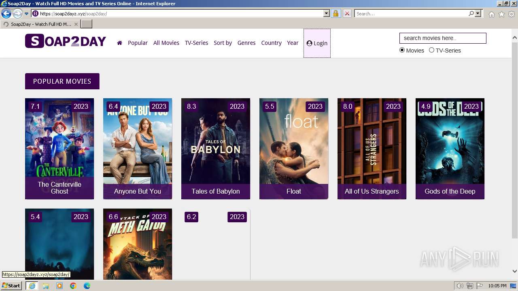Go back with the browser Back arrow

[x=6, y=14]
